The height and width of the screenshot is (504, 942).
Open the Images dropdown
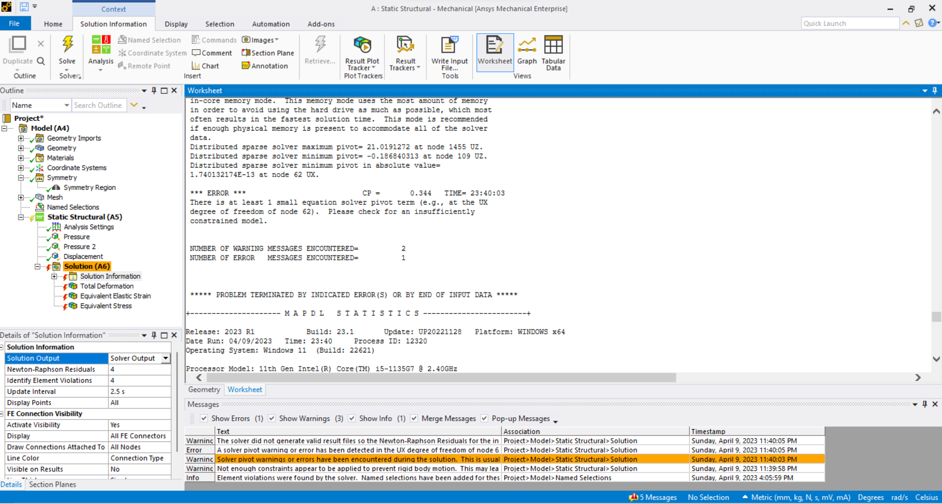click(x=260, y=40)
